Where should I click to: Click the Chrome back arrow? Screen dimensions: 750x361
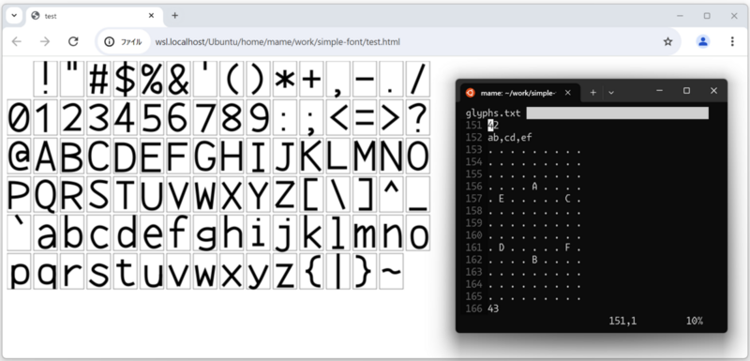(x=17, y=41)
